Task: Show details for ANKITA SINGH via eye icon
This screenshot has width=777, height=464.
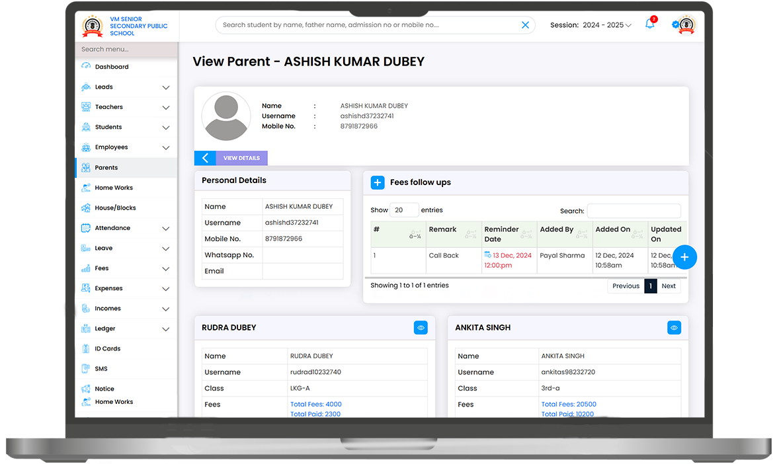Action: (x=674, y=327)
